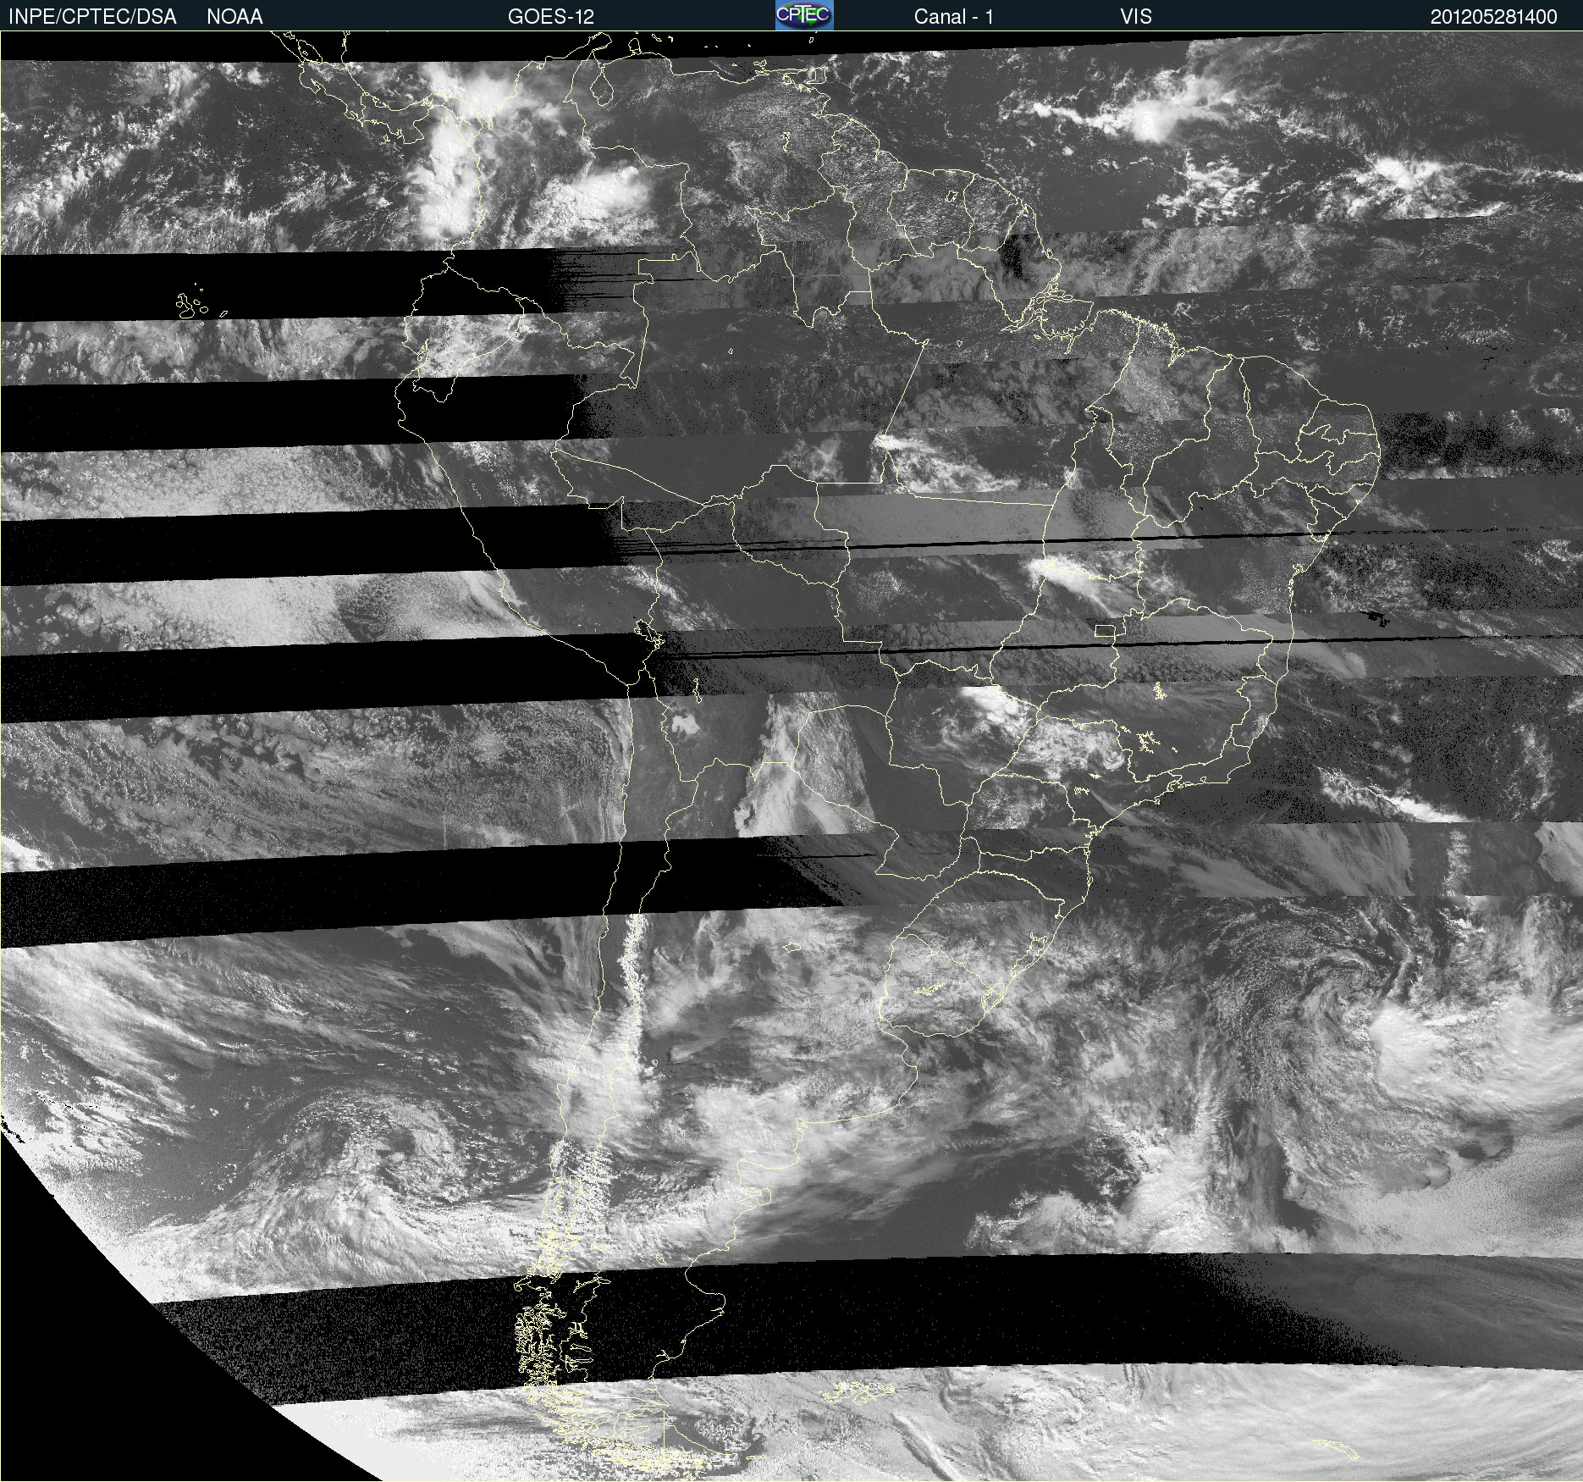
Task: Select the 201205281400 timestamp
Action: tap(1493, 17)
